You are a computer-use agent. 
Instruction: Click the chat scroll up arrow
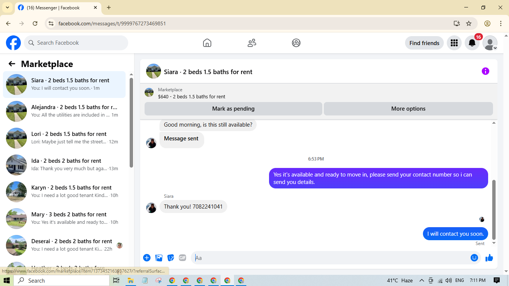(x=494, y=123)
